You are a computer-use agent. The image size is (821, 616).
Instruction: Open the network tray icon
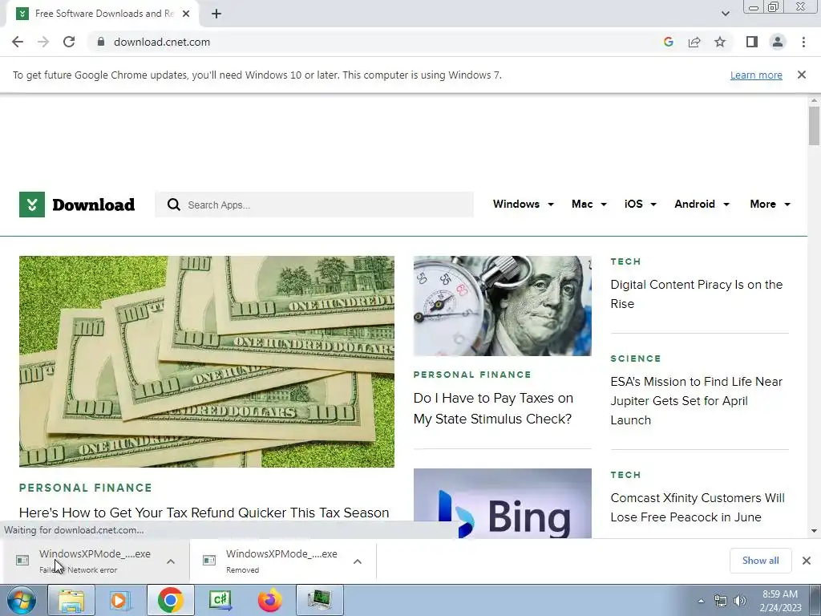(x=721, y=601)
